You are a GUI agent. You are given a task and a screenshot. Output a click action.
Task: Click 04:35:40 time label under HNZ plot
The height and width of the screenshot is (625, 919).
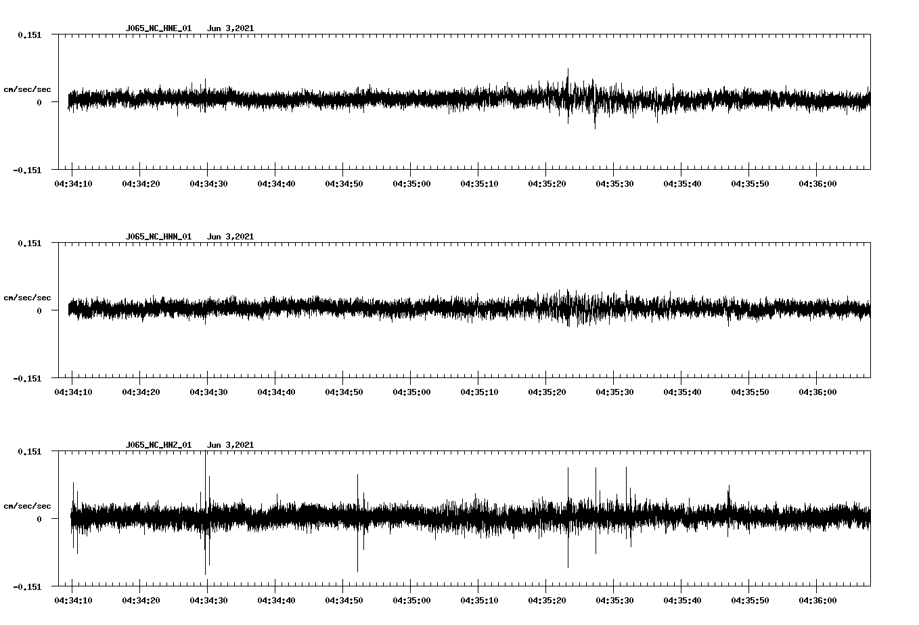pyautogui.click(x=682, y=601)
